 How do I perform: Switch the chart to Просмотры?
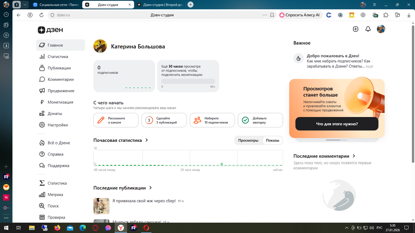tap(248, 140)
